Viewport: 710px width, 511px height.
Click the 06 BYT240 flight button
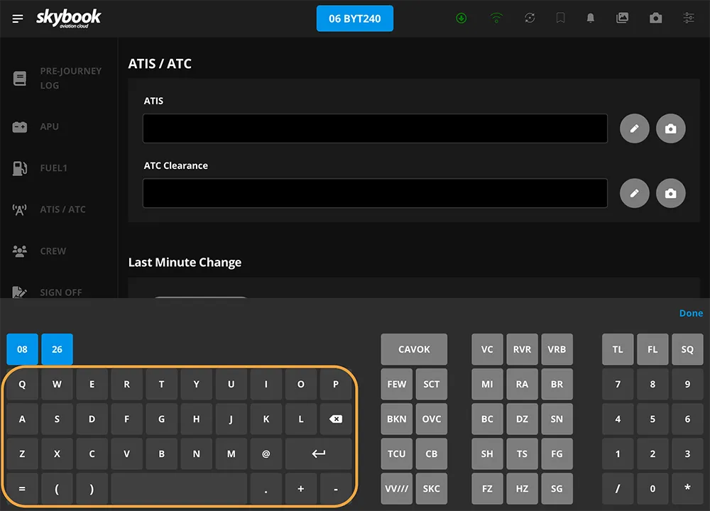[355, 18]
